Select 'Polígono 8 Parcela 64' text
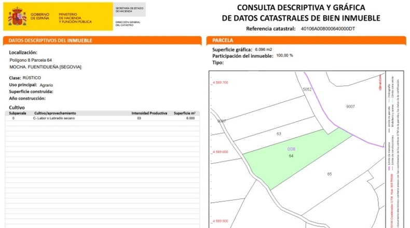This screenshot has height=228, width=410. click(31, 60)
